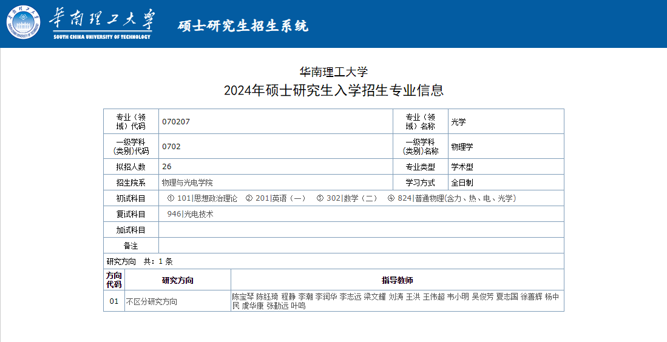
Task: Click advisor name 韦小明
Action: point(458,297)
